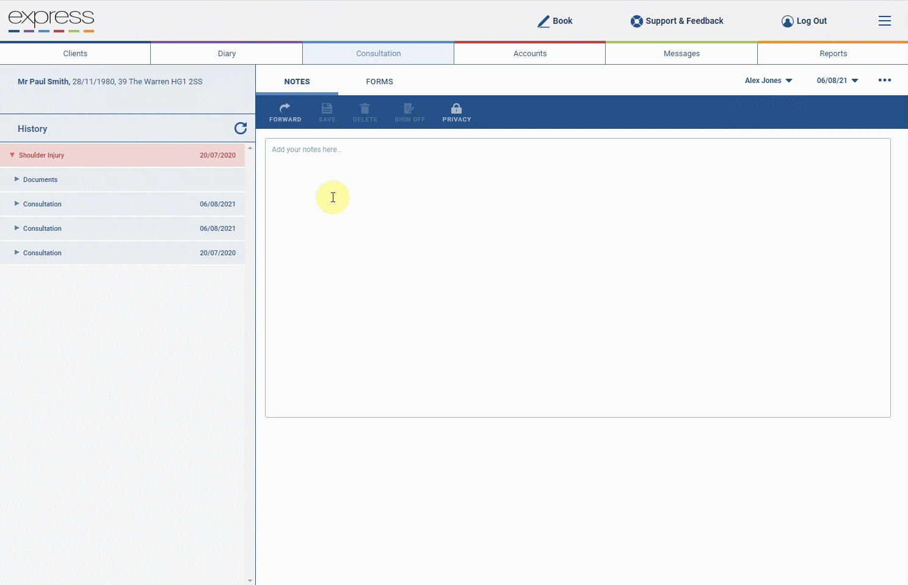Expand the first 06/08/2021 Consultation row
This screenshot has width=908, height=585.
[122, 204]
